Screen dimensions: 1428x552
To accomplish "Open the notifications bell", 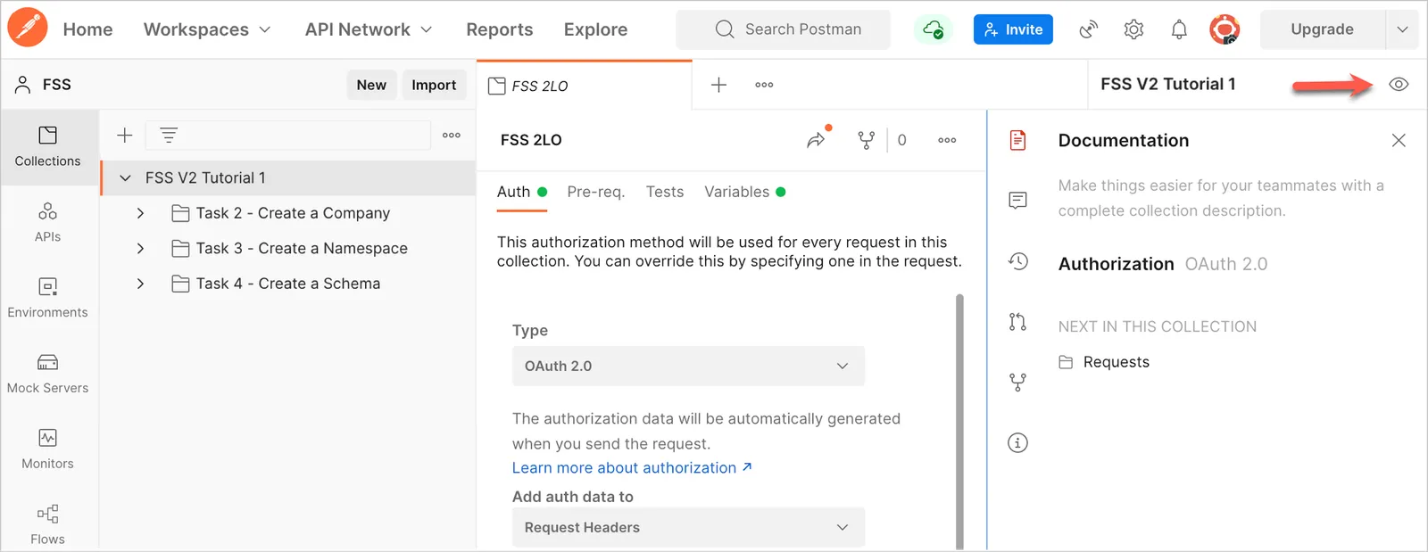I will pyautogui.click(x=1179, y=29).
